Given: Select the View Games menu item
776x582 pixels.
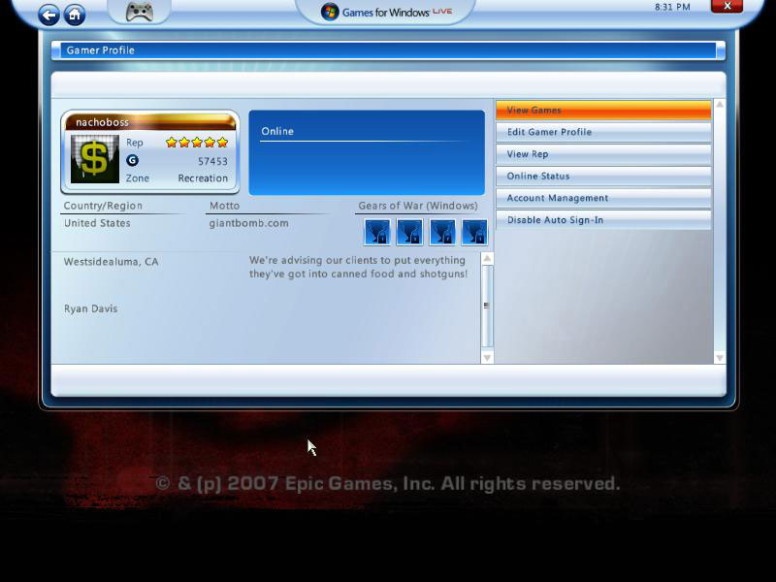Looking at the screenshot, I should coord(603,110).
